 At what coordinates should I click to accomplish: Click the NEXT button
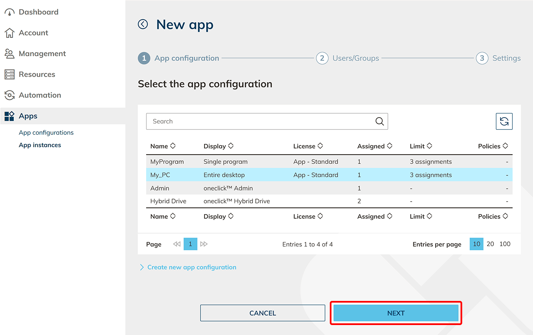pyautogui.click(x=396, y=313)
